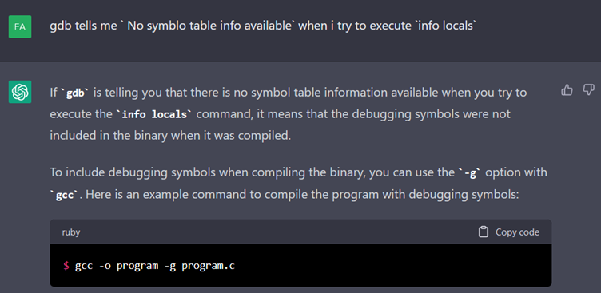Click the bold `info locals` inline code
Viewport: 601px width, 293px height.
tap(154, 114)
